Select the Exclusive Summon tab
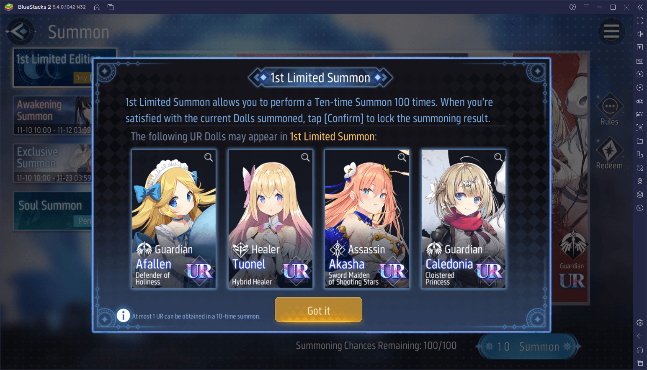Screen dimensions: 647x370 pos(53,163)
